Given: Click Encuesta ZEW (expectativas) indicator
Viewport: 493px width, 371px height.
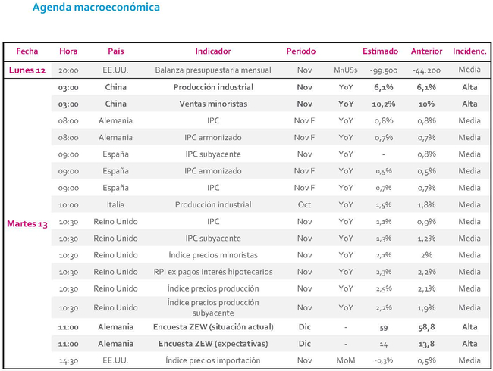Looking at the screenshot, I should 213,343.
